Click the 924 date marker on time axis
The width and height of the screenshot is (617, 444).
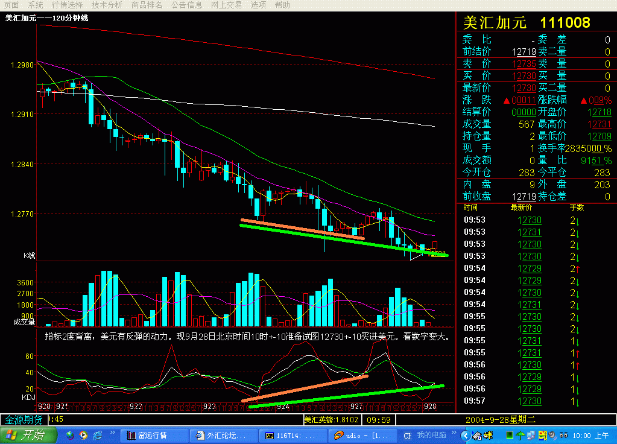click(283, 407)
